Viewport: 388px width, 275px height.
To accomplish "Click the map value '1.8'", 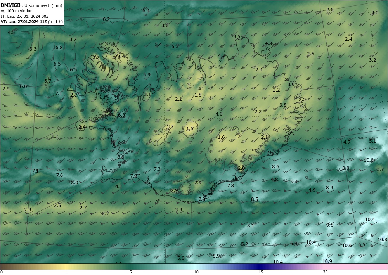I will (198, 95).
